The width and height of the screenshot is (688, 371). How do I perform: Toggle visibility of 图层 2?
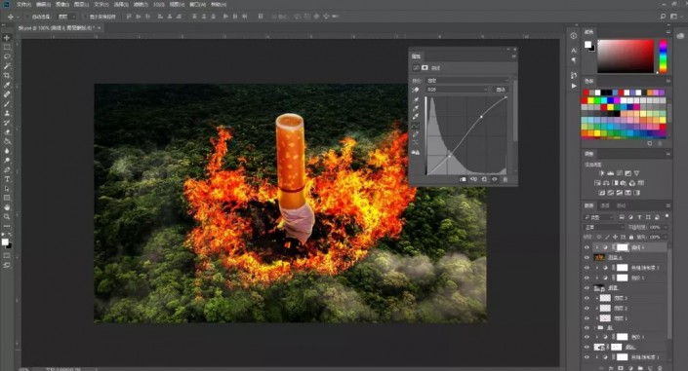tap(587, 308)
